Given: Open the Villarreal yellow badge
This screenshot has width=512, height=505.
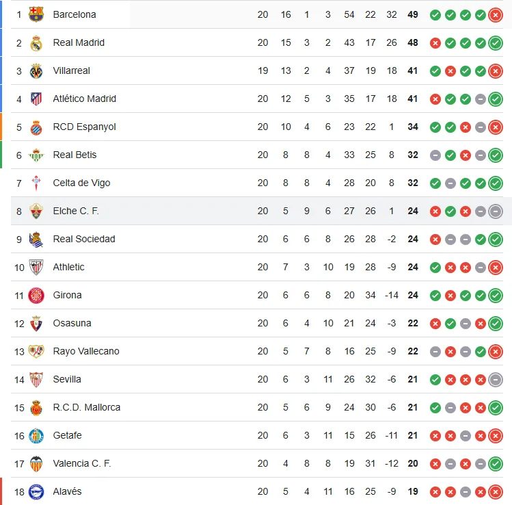Looking at the screenshot, I should pos(36,70).
